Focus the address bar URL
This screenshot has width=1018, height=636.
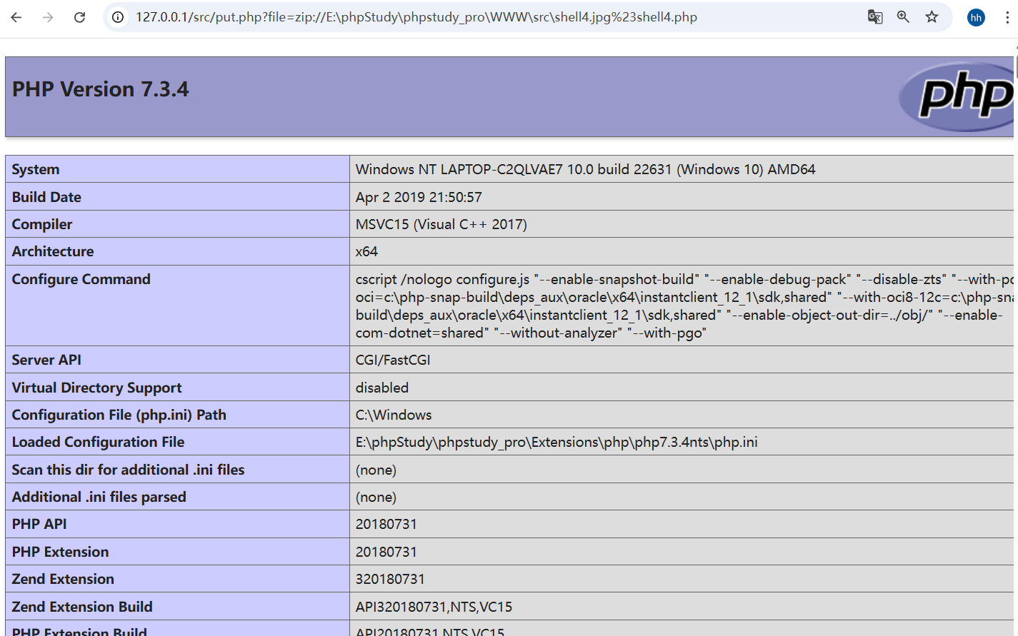(x=416, y=17)
